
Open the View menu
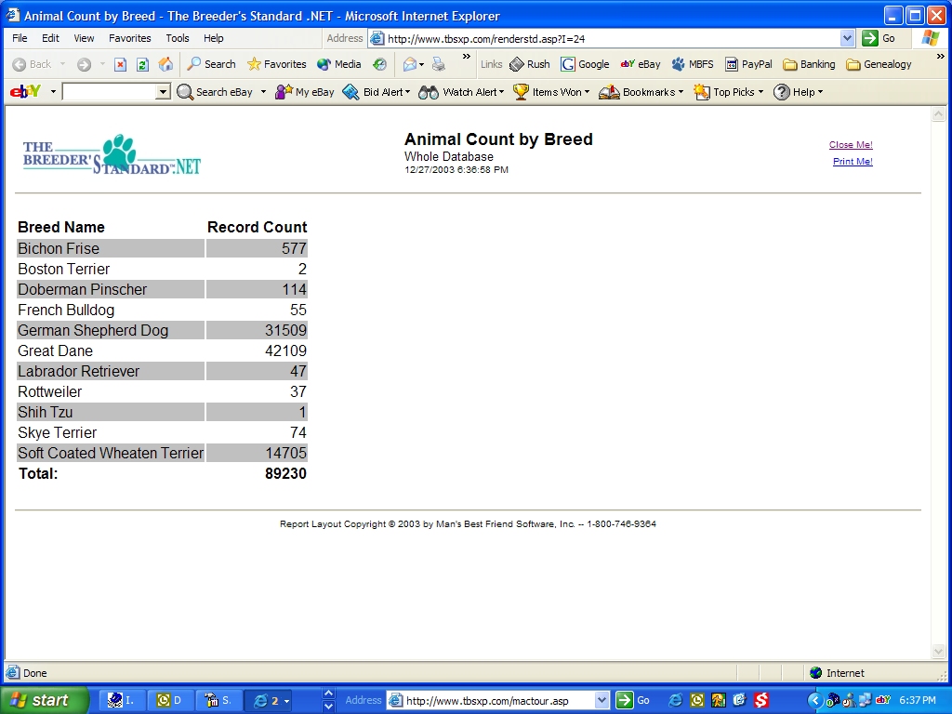pos(84,38)
